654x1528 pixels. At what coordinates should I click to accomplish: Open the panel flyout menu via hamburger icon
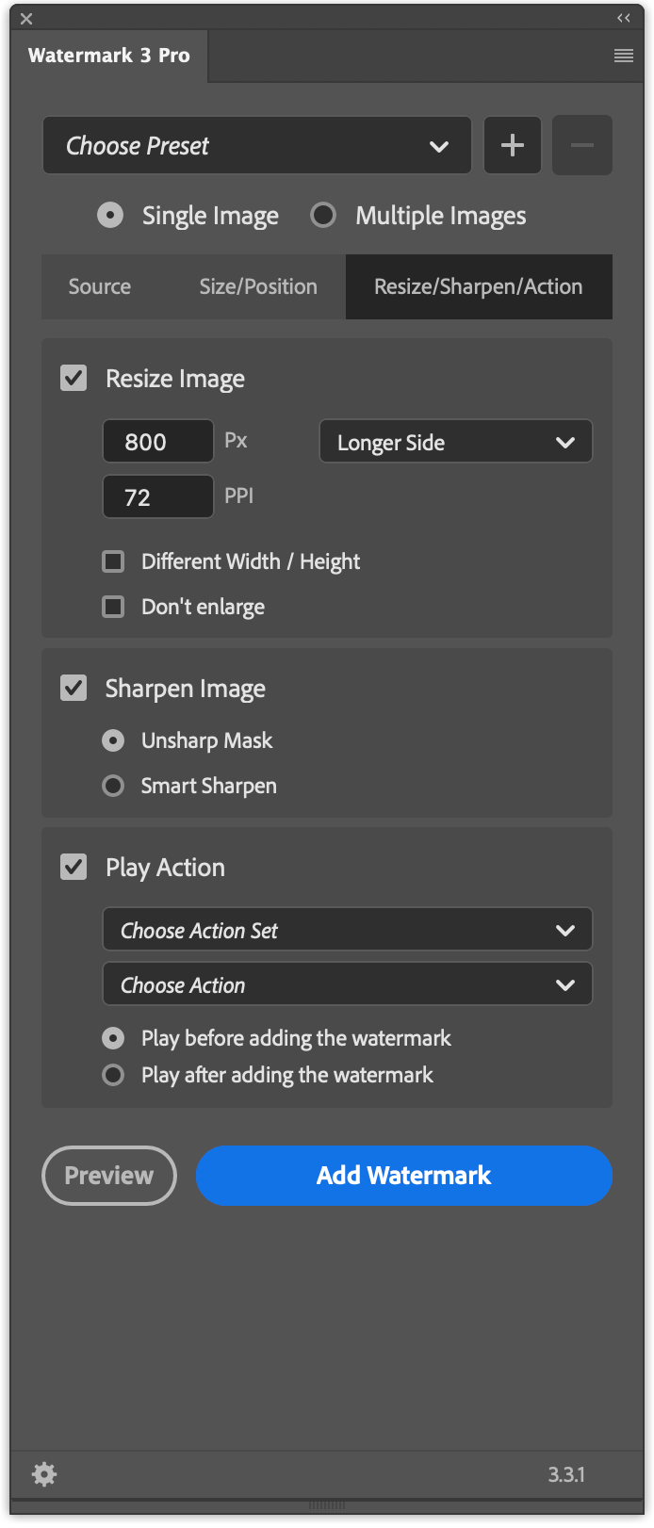(623, 56)
